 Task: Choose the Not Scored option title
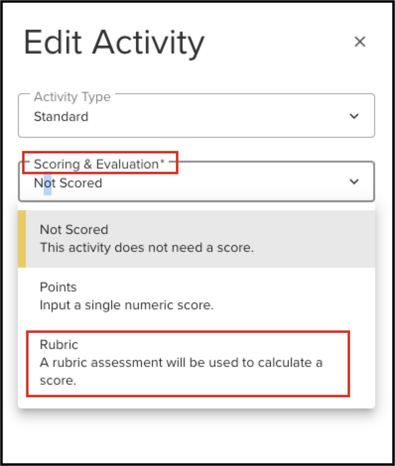coord(74,230)
